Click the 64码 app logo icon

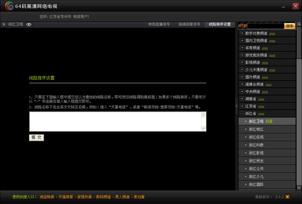(9, 6)
